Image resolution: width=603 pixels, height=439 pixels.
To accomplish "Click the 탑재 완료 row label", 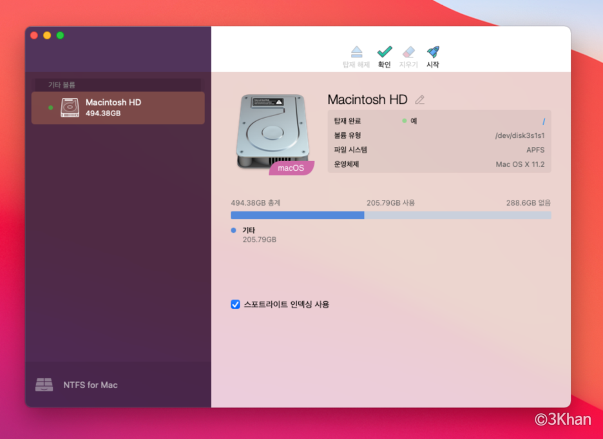I will (347, 121).
